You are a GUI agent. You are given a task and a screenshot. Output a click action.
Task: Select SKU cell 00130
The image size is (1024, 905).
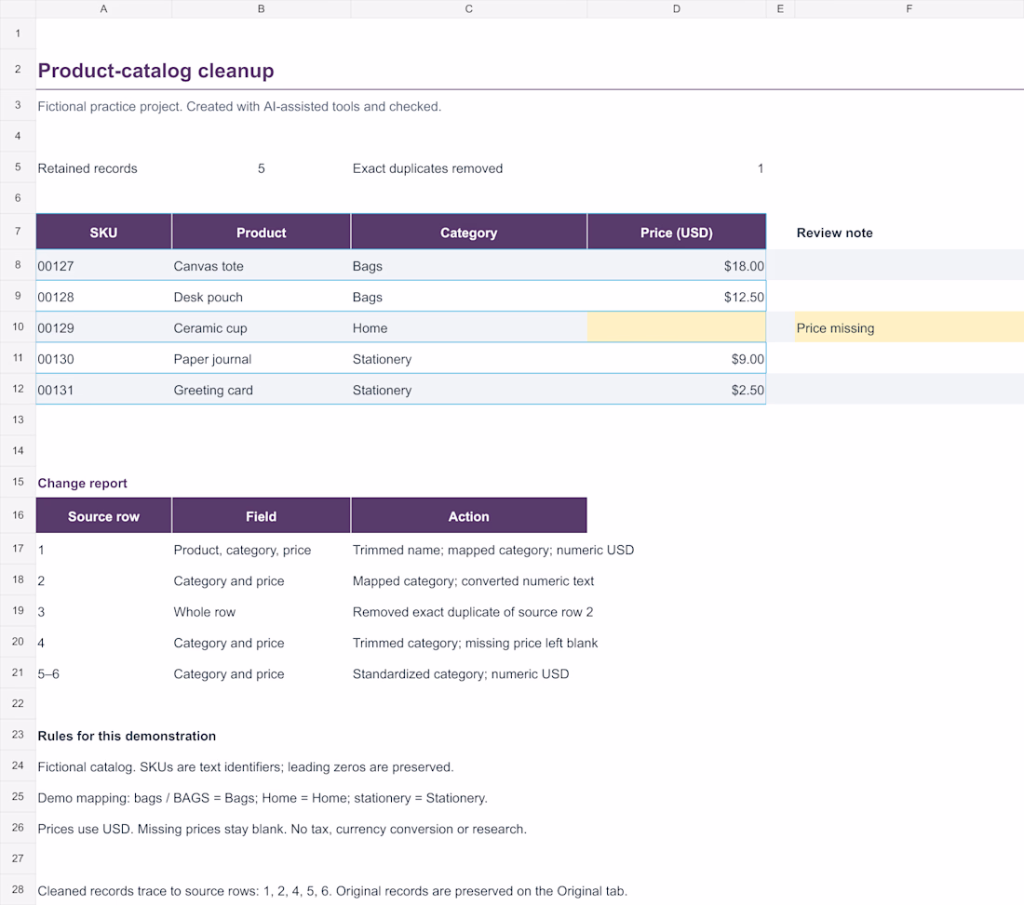coord(104,359)
